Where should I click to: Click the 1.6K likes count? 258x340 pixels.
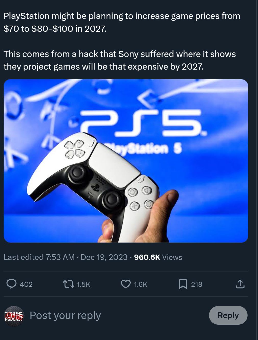141,284
